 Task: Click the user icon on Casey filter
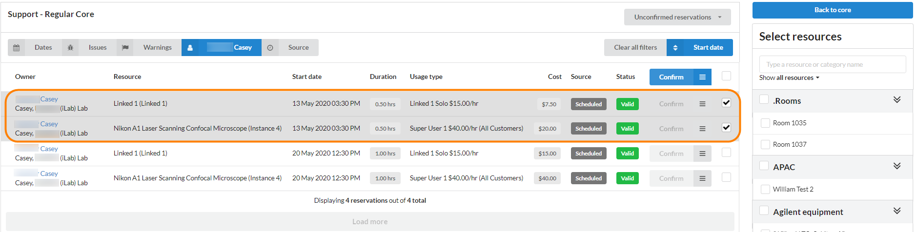pos(190,48)
